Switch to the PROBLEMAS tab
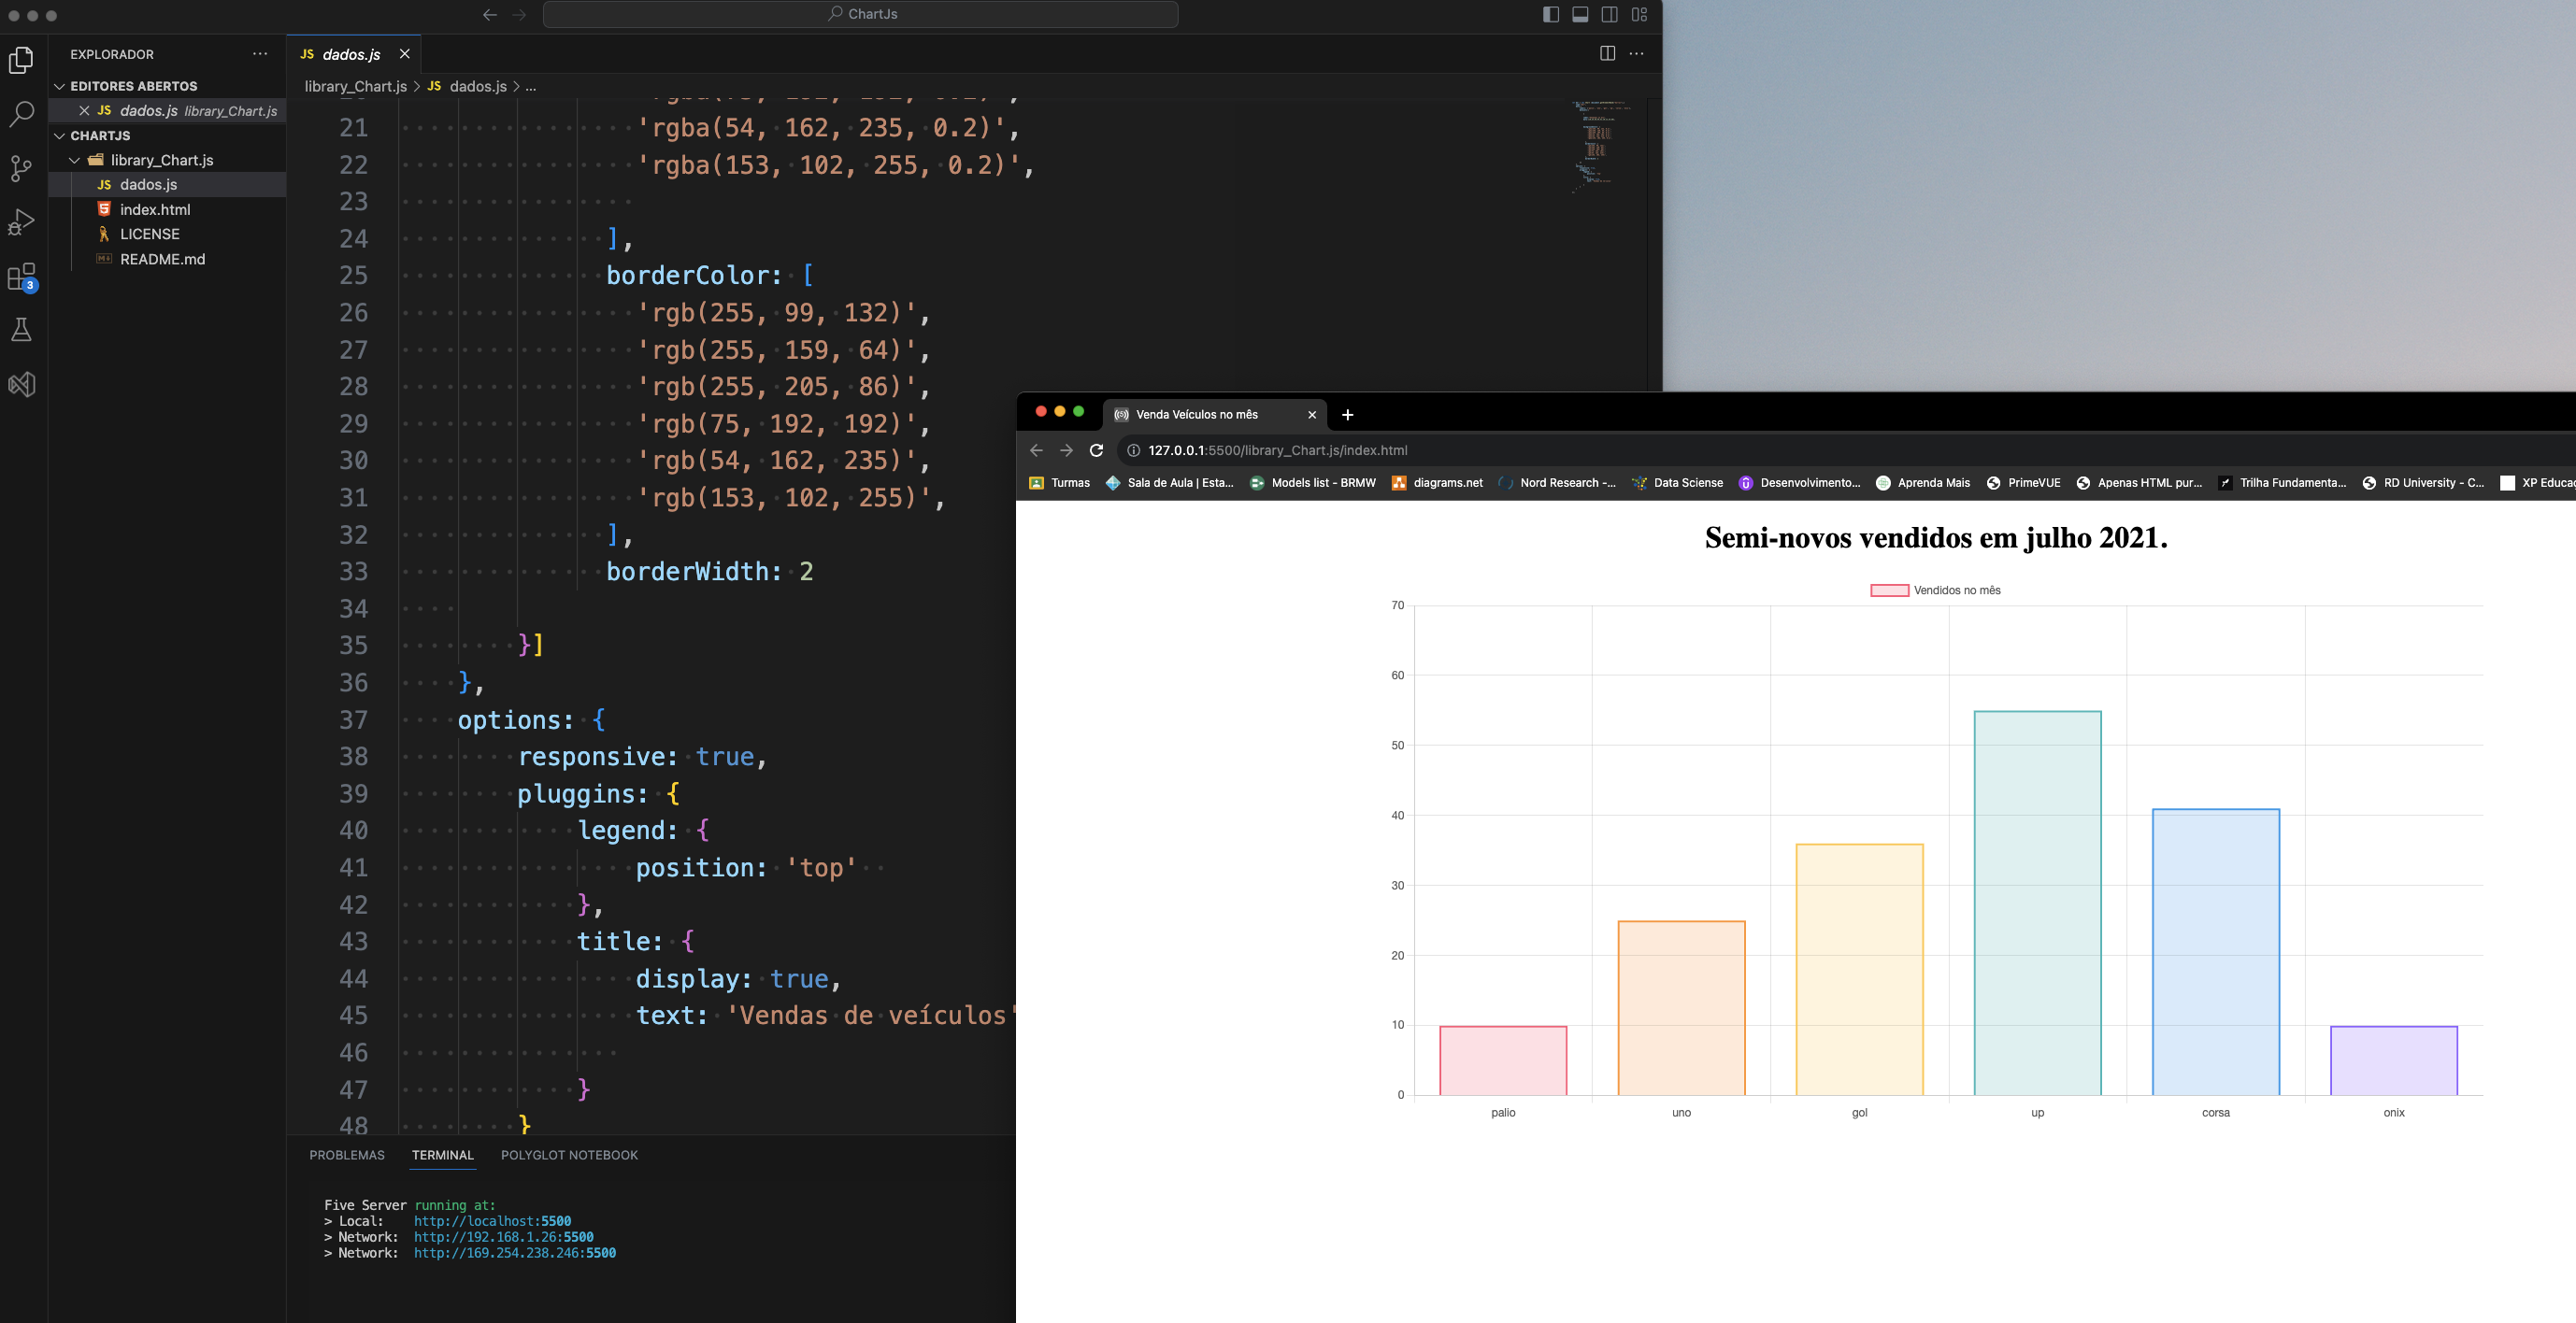 pyautogui.click(x=346, y=1154)
